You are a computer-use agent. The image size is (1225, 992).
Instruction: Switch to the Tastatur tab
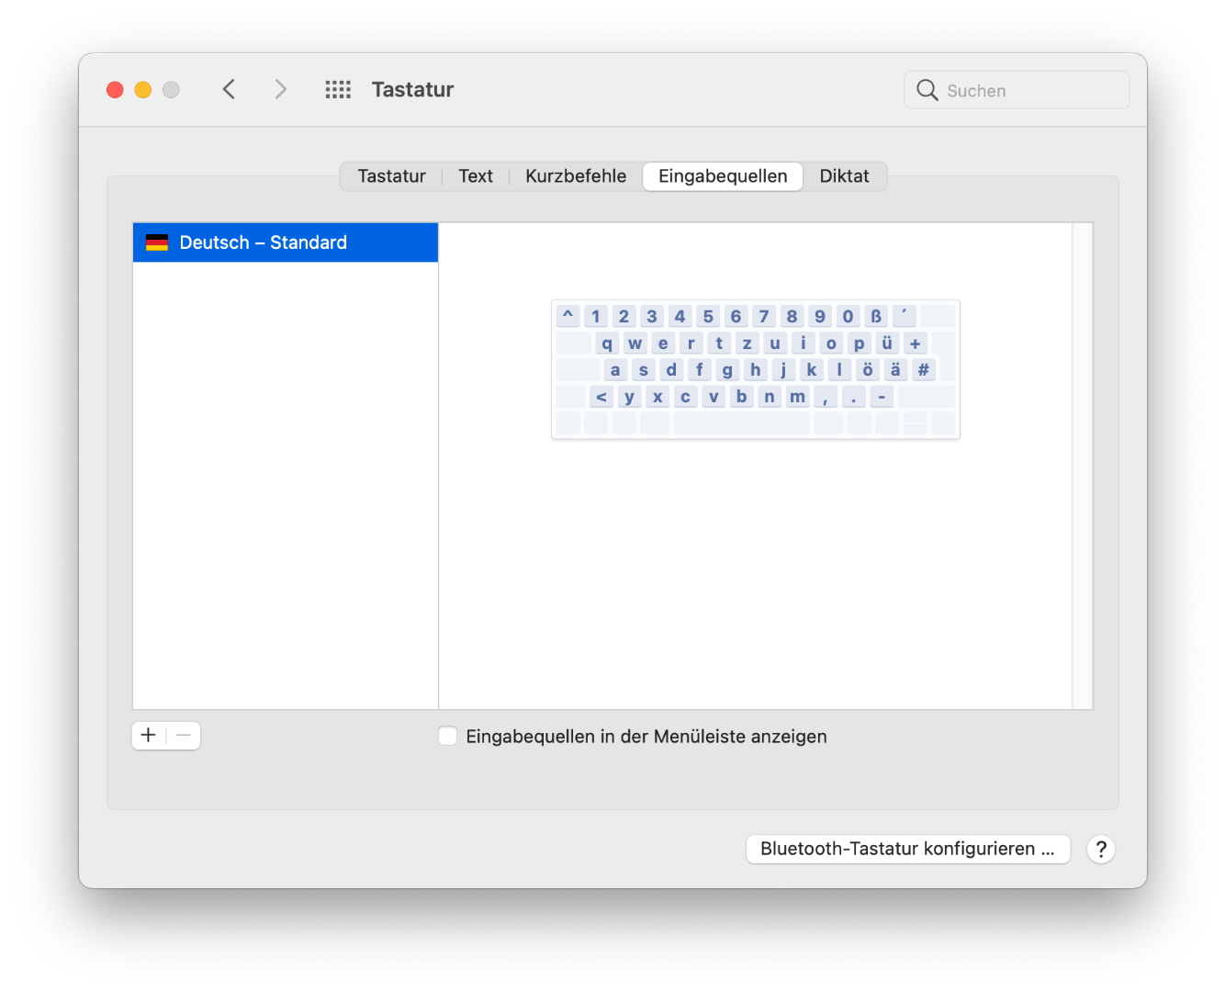coord(392,176)
